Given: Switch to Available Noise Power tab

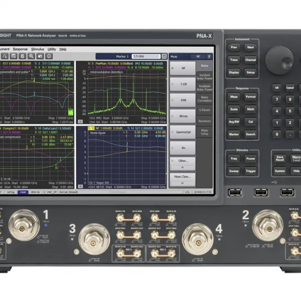Looking at the screenshot, I should 205,88.
